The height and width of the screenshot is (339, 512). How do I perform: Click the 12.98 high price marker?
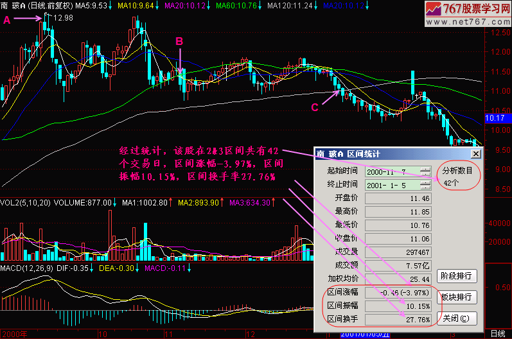coord(64,18)
